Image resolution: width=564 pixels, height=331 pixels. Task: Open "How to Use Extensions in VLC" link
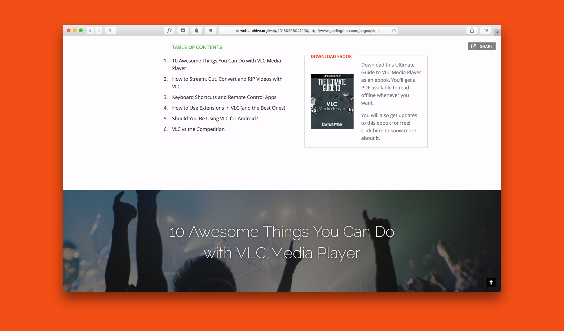point(229,108)
